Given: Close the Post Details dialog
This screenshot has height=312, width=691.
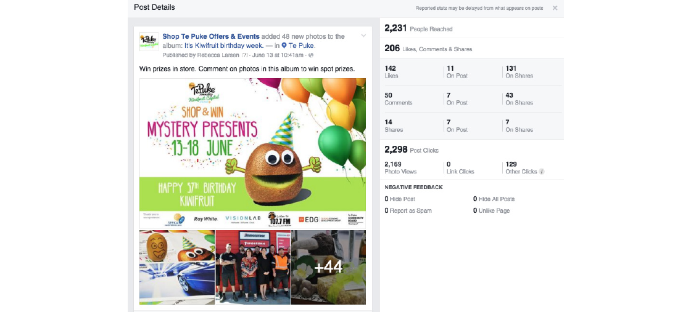Looking at the screenshot, I should click(x=555, y=8).
